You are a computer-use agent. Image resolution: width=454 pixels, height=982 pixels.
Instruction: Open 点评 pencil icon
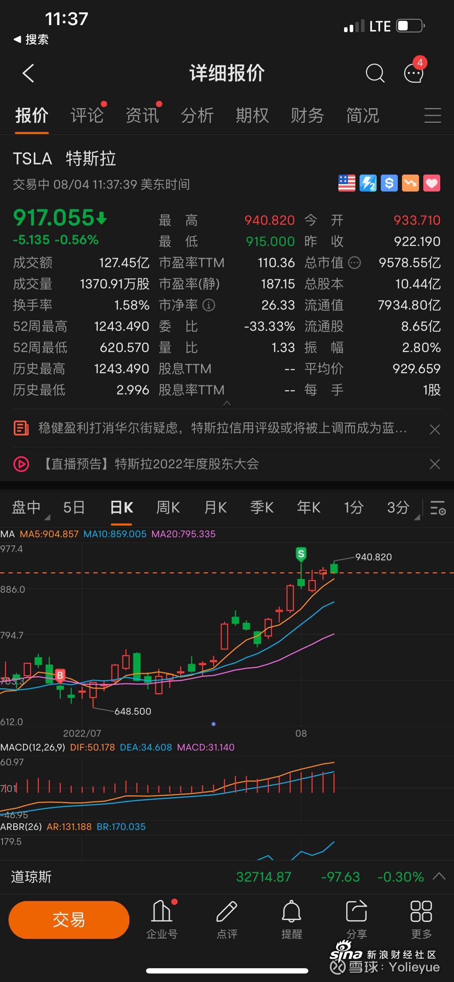227,919
